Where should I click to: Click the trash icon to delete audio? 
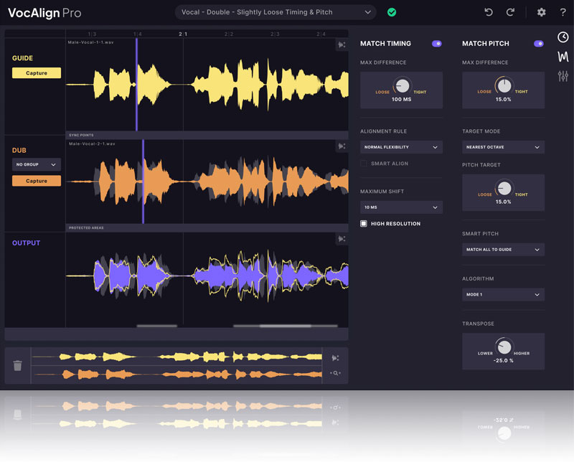coord(18,365)
